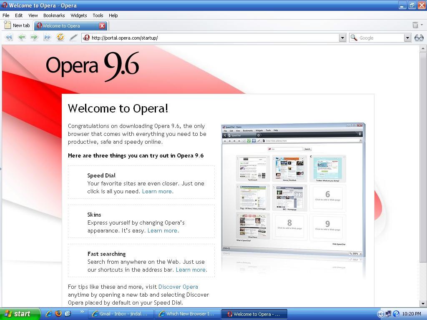This screenshot has width=427, height=320.
Task: Close the Welcome to Opera tab
Action: (x=102, y=25)
